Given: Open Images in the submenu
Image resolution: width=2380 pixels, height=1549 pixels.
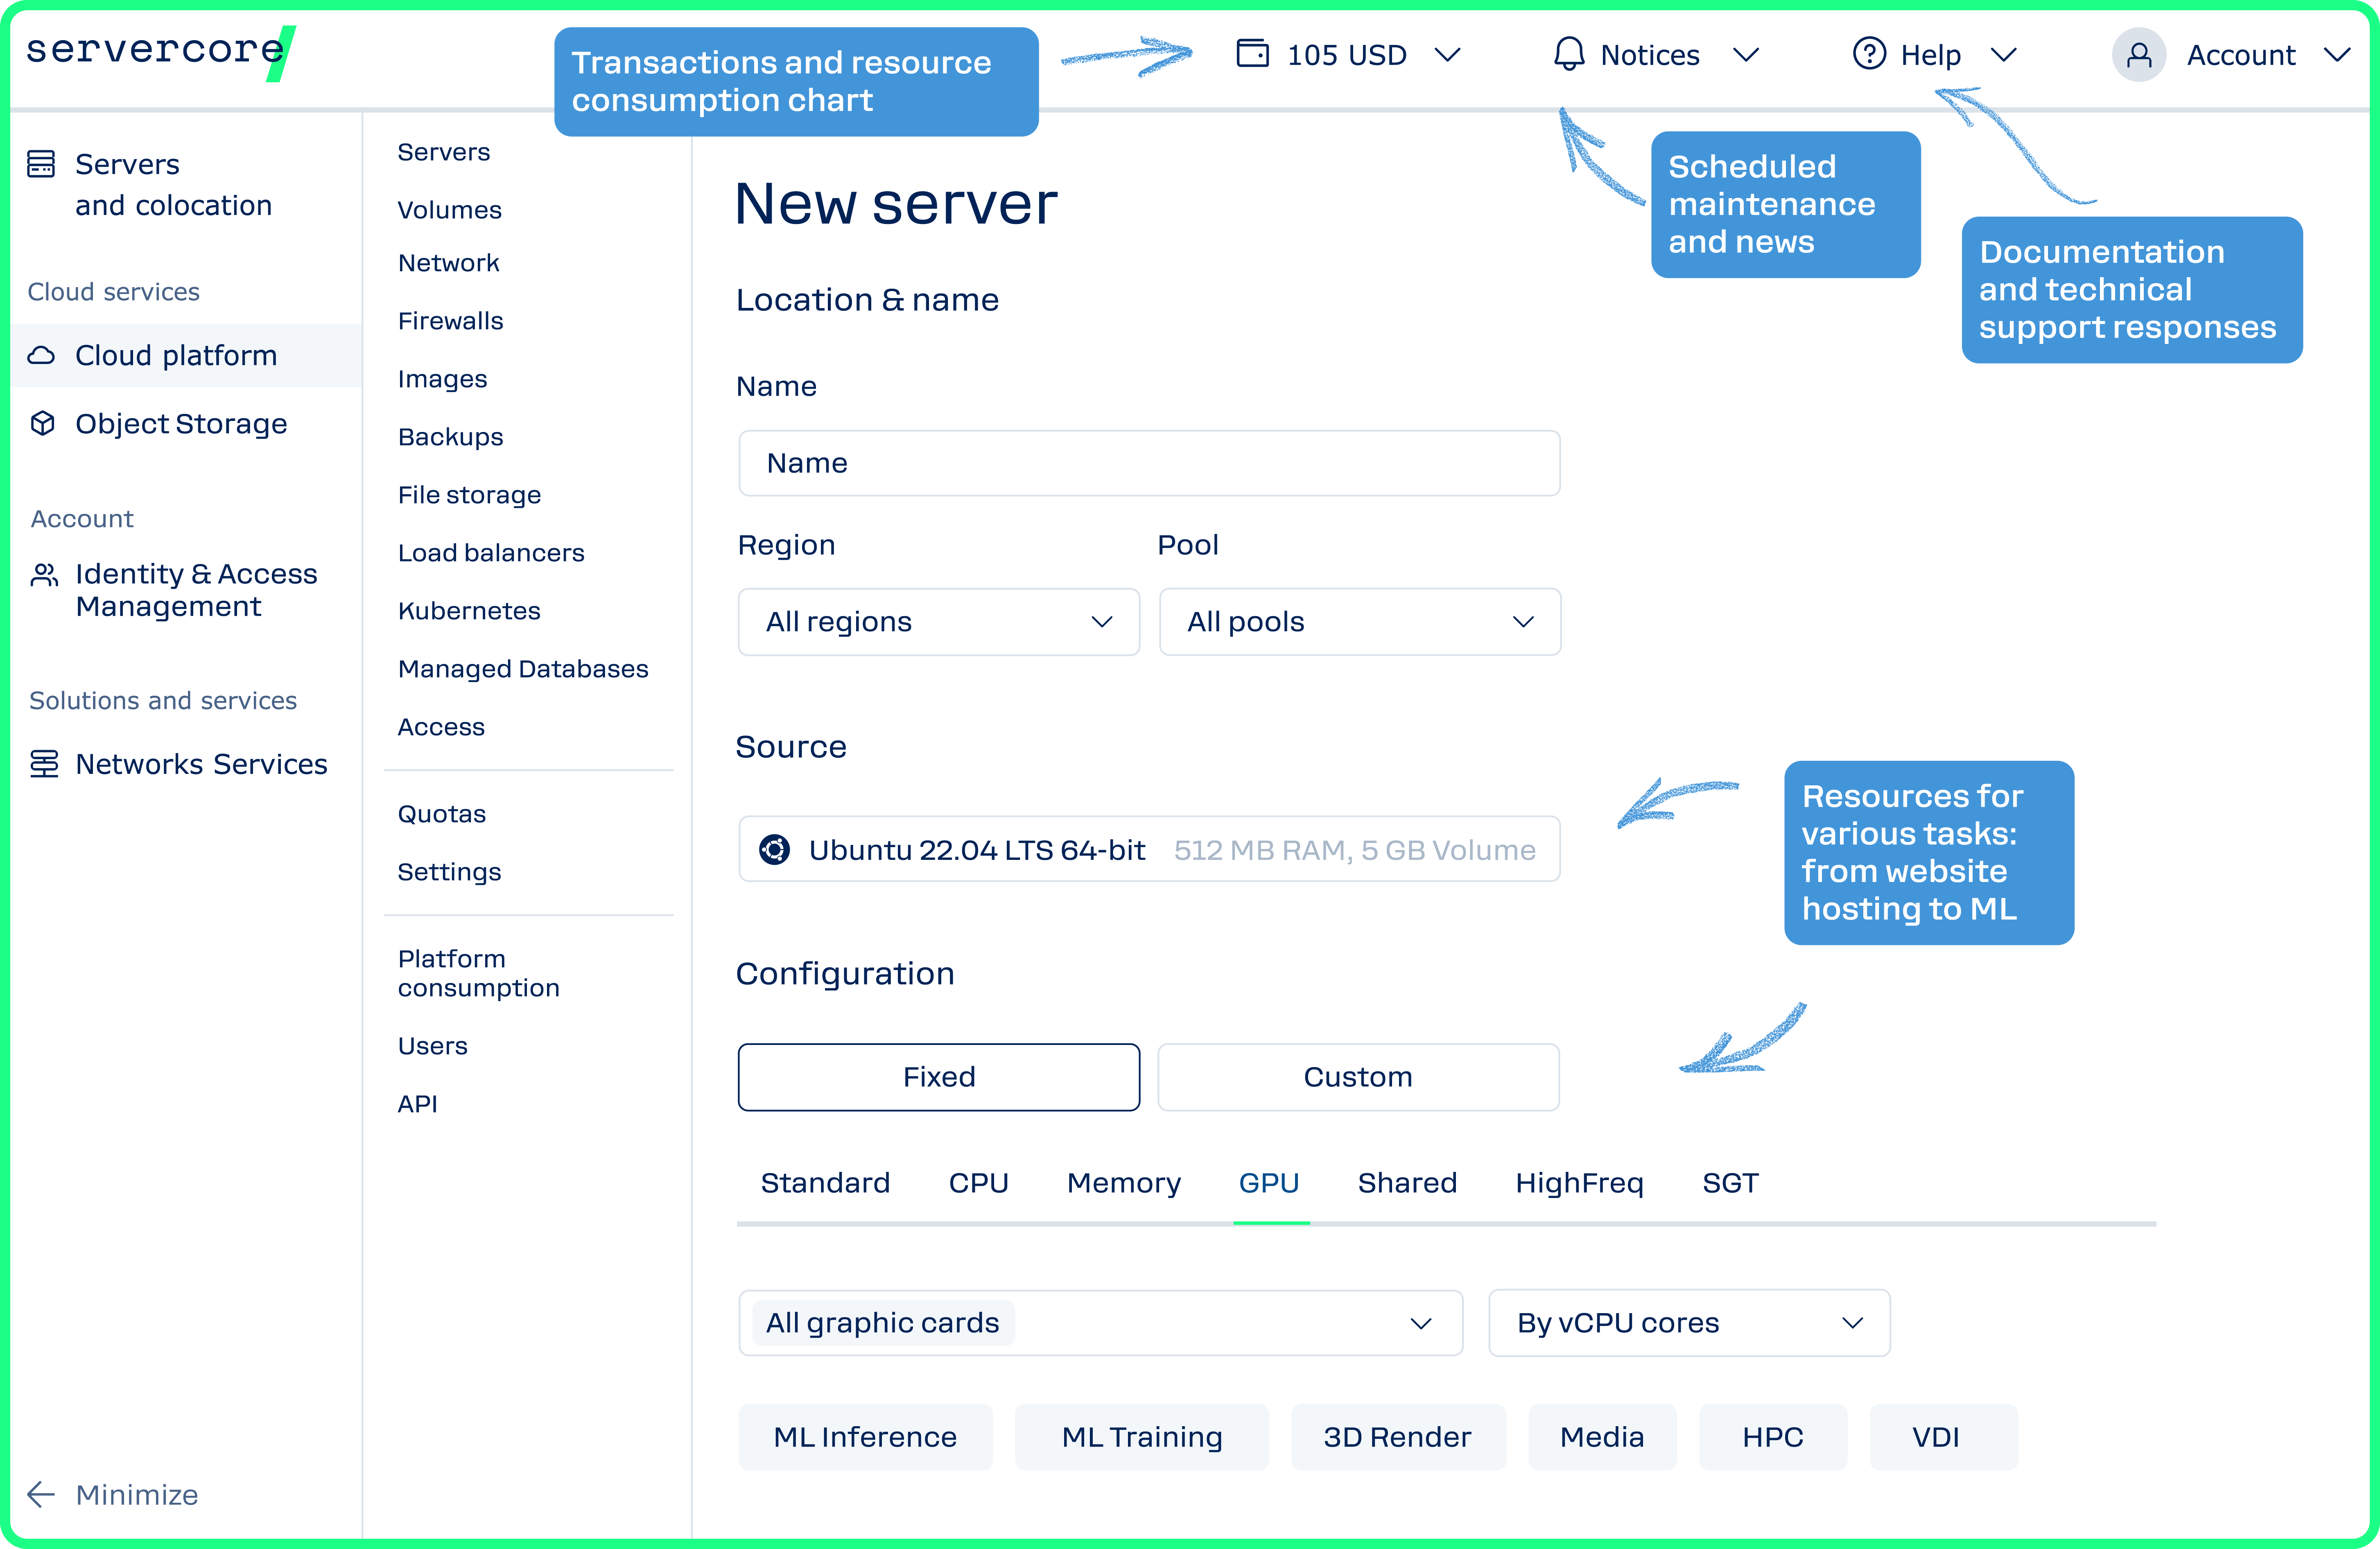Looking at the screenshot, I should click(442, 379).
